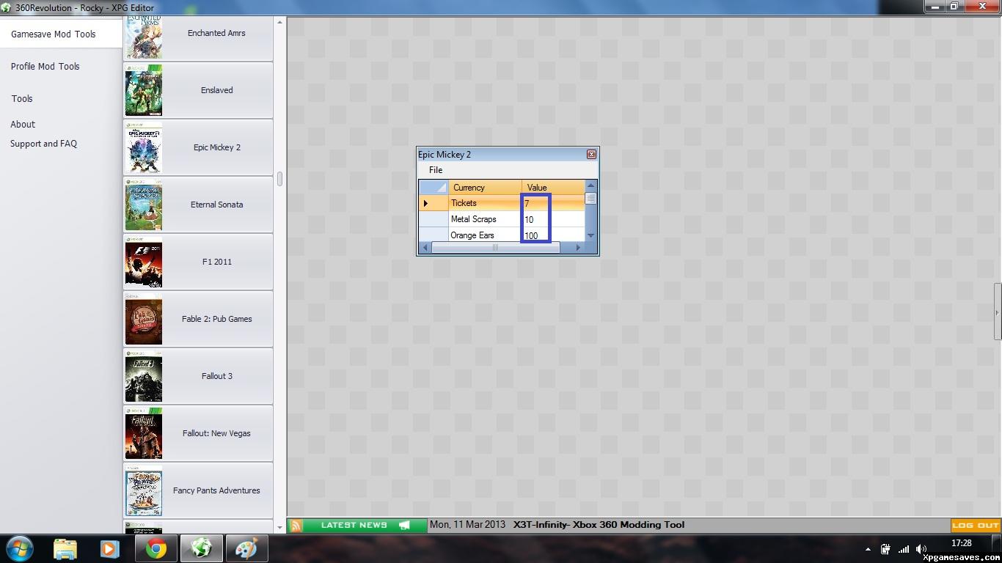The image size is (1002, 563).
Task: Open Google Chrome from the taskbar
Action: pos(156,548)
